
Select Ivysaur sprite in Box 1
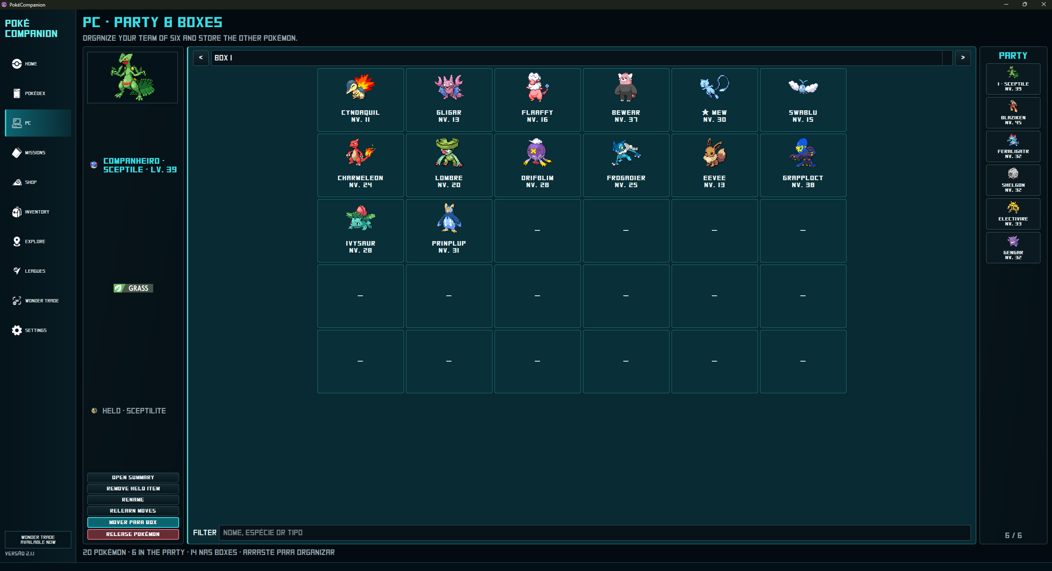point(360,218)
